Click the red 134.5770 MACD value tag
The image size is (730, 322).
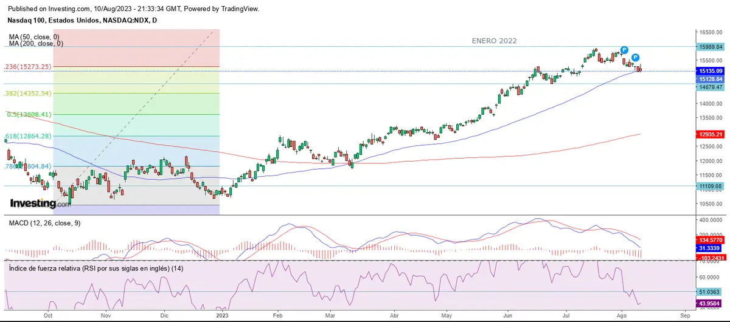point(711,241)
